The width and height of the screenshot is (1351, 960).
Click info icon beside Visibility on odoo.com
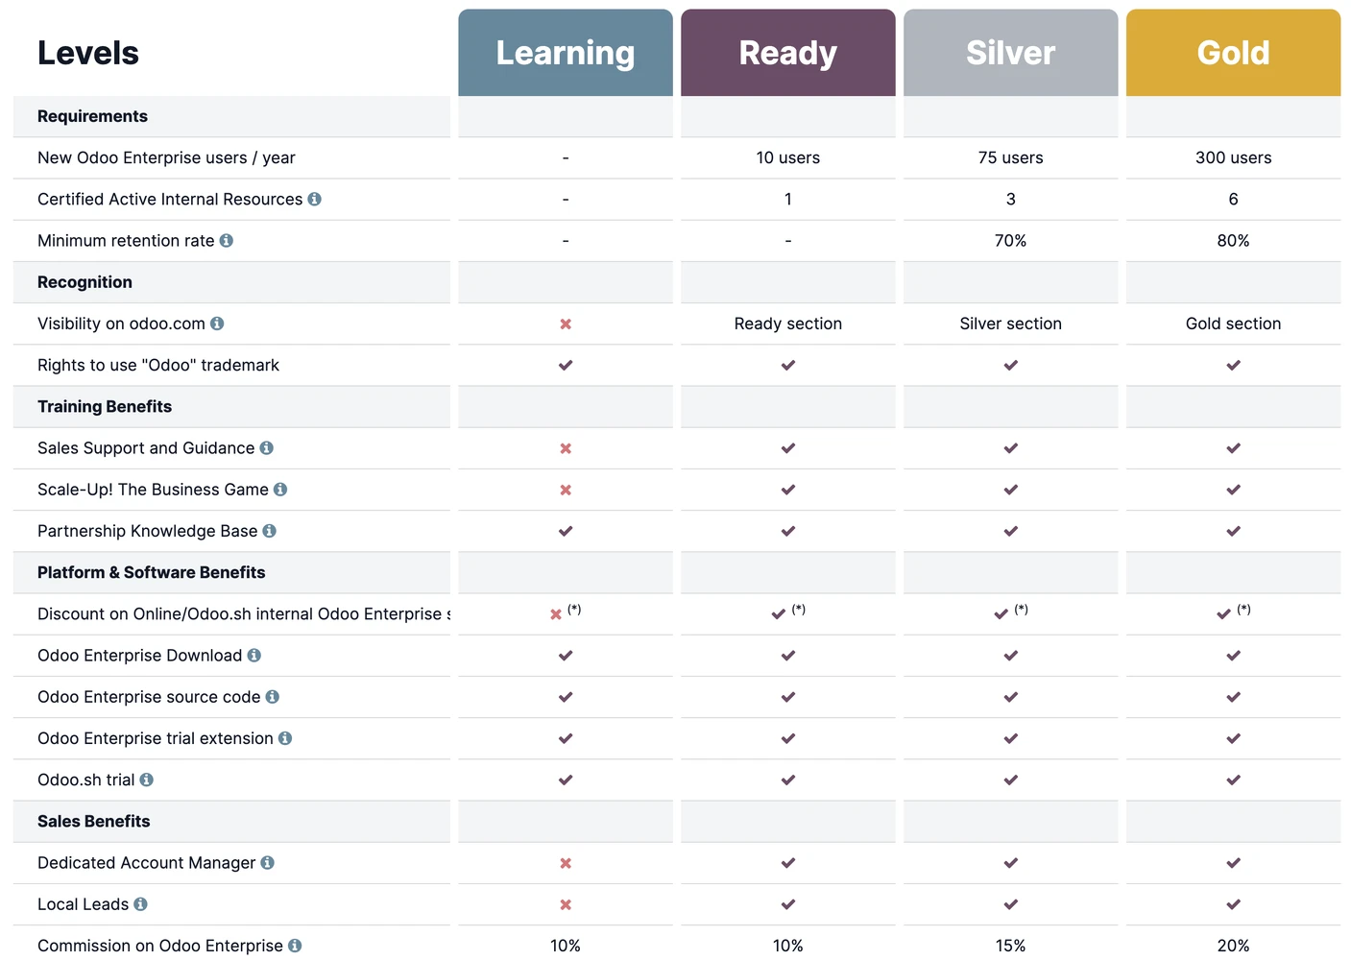[217, 324]
